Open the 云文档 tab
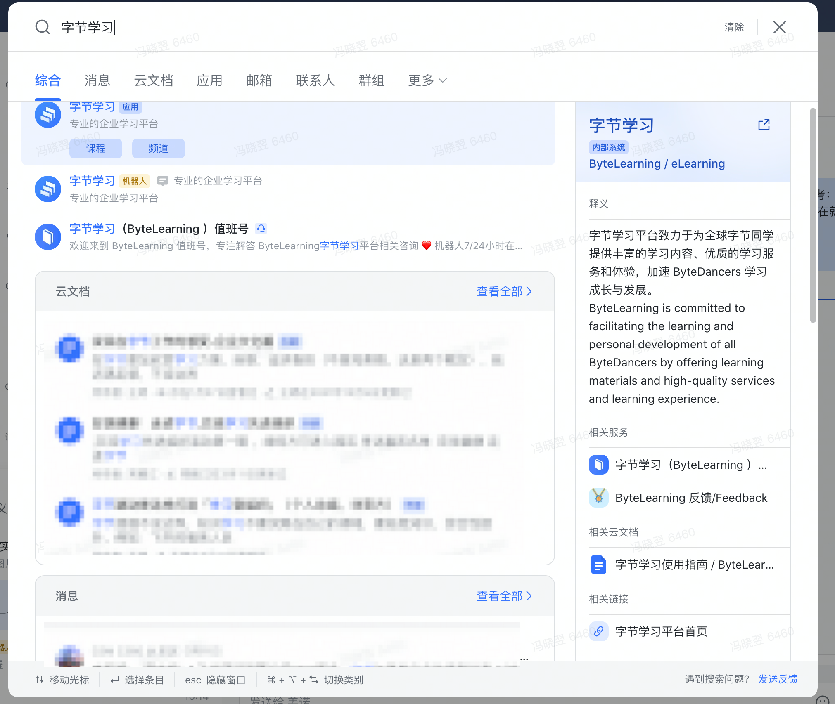The height and width of the screenshot is (704, 835). pos(154,80)
